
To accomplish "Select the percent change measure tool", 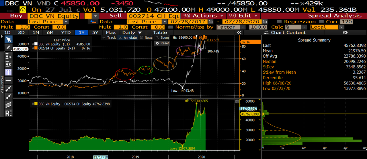I will (x=9, y=56).
